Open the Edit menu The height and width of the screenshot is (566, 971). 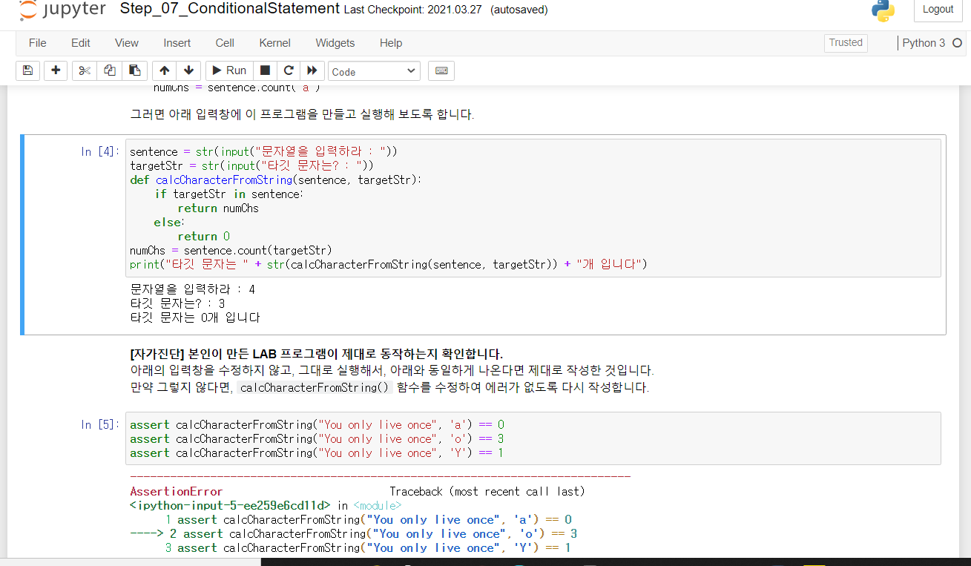click(80, 43)
